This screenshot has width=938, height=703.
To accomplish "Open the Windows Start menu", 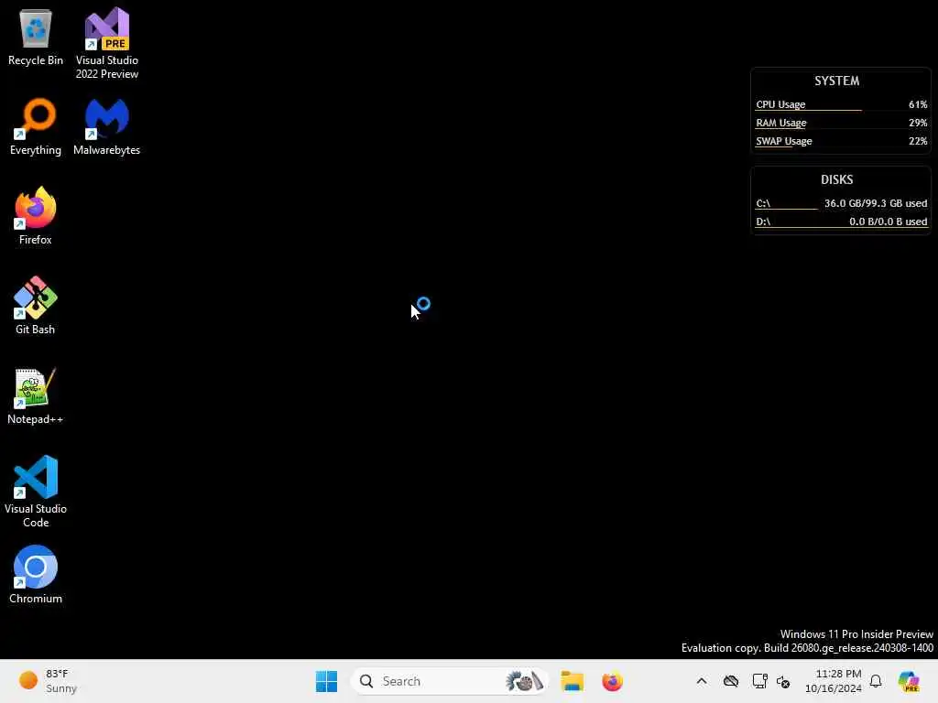I will point(327,681).
